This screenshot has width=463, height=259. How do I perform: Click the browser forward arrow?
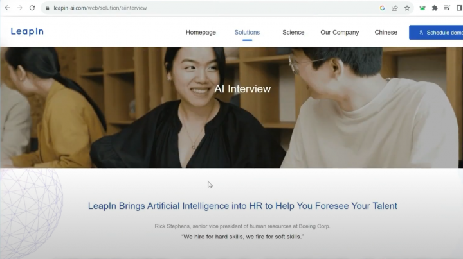coord(20,8)
